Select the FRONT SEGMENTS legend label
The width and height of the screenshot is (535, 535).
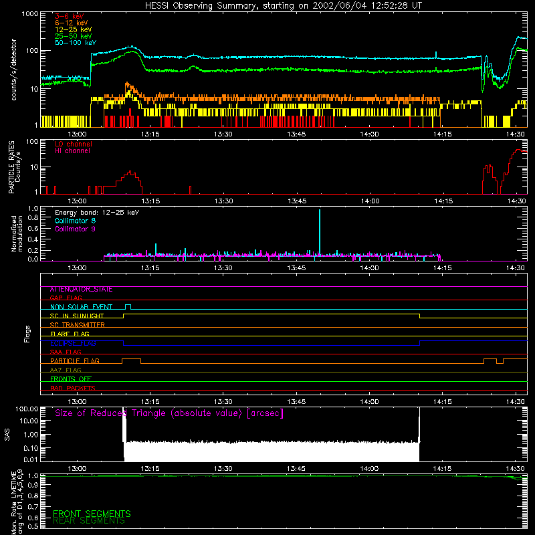coord(92,514)
